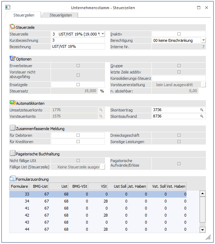
Task: Click the Zusammenfassende Meldung section icon
Action: [x=13, y=128]
